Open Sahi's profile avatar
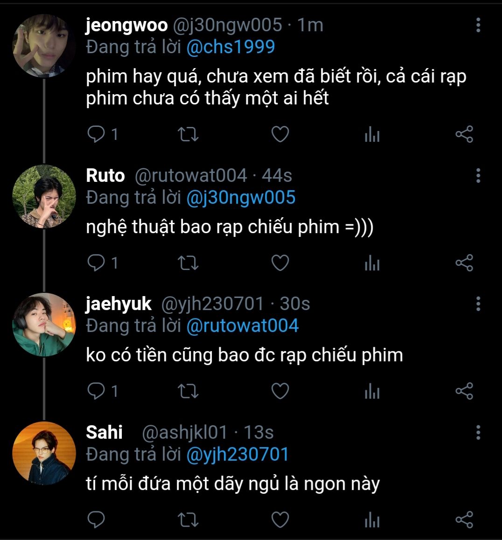Screen dimensions: 502x540 click(x=43, y=453)
